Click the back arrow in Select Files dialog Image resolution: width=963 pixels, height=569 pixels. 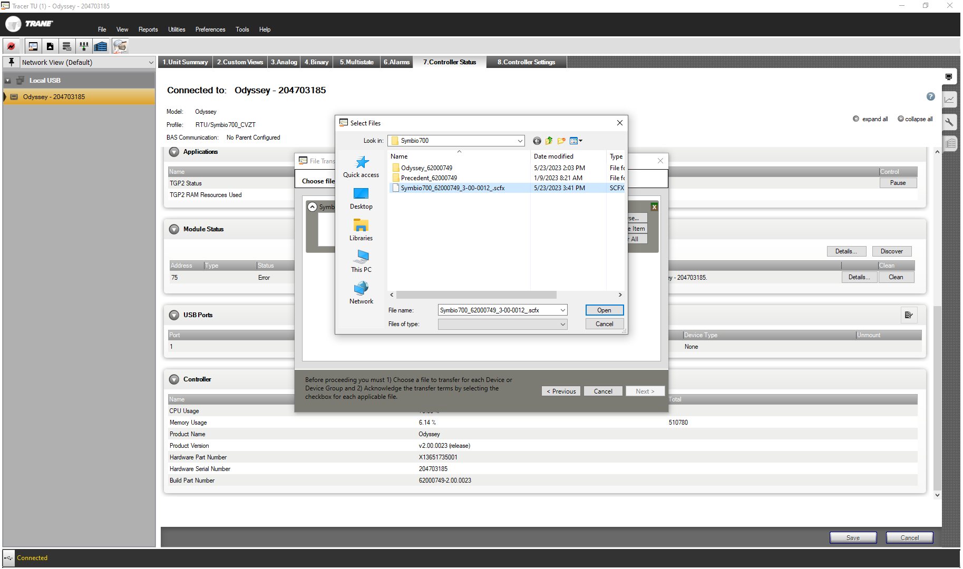coord(537,141)
